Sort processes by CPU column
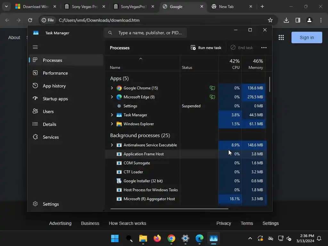The image size is (328, 246). coord(230,64)
